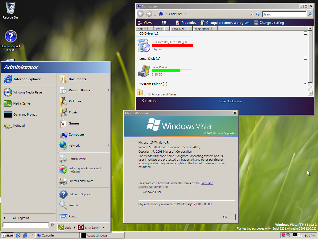Screen dimensions: 318x239
Task: Open Control Panel from Start menu
Action: (84, 159)
